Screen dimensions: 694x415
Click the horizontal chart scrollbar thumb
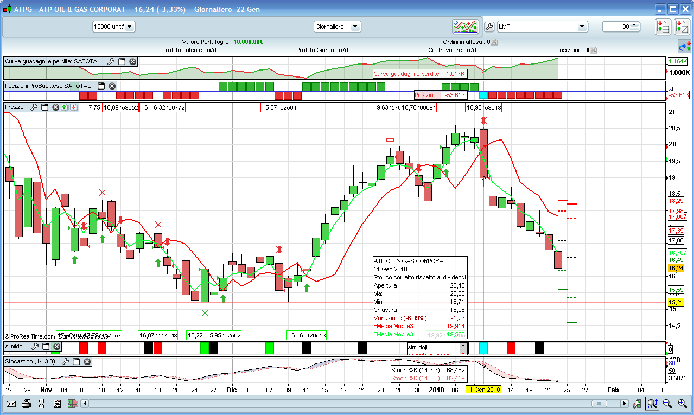point(599,404)
